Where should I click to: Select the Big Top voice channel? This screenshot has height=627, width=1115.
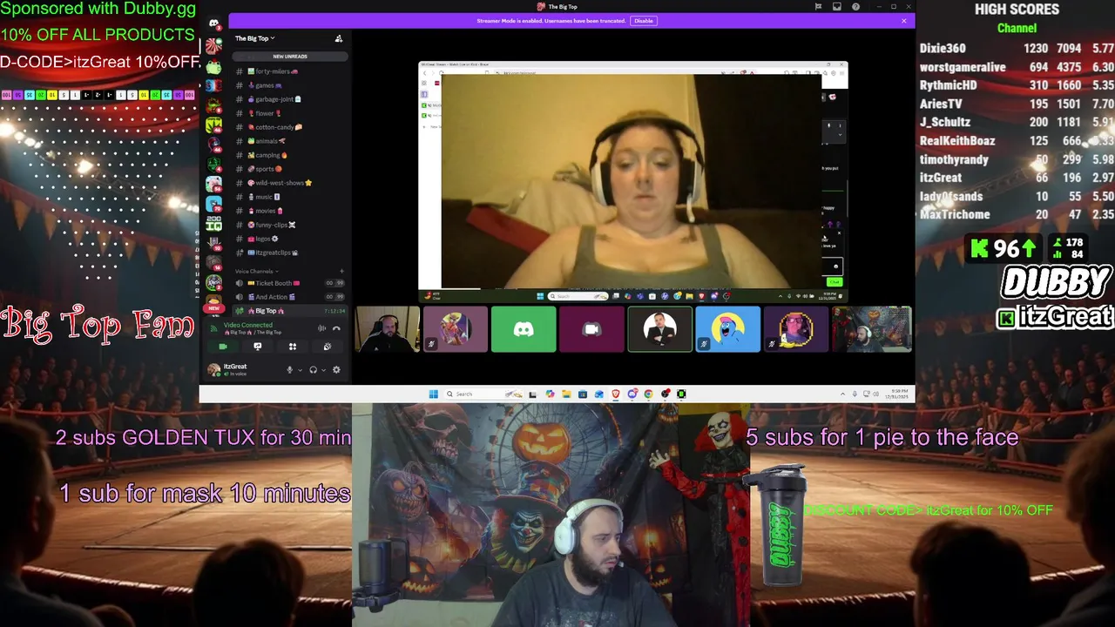[x=290, y=311]
